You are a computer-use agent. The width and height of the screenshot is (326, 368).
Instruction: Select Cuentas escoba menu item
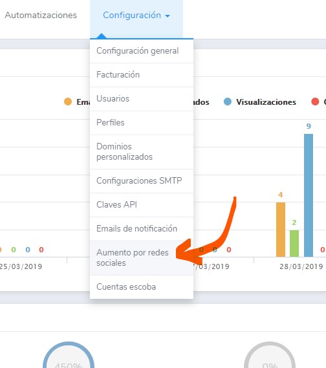(x=142, y=287)
